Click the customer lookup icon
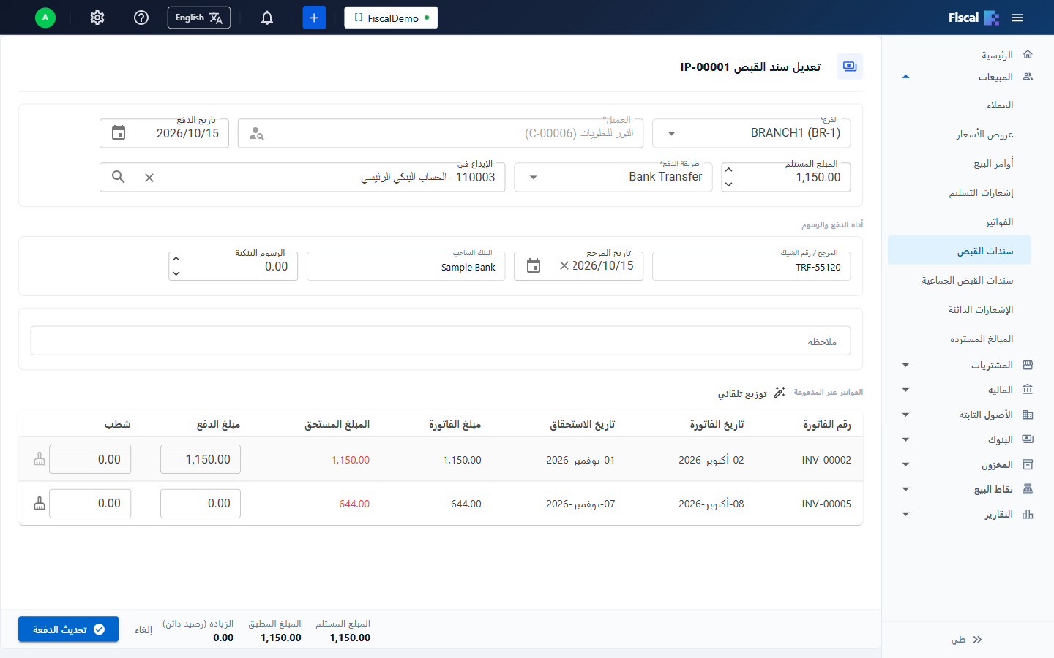This screenshot has height=658, width=1054. (x=256, y=134)
